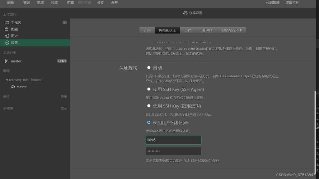Click 抓取 in the top toolbar
This screenshot has width=319, height=179.
(41, 3)
